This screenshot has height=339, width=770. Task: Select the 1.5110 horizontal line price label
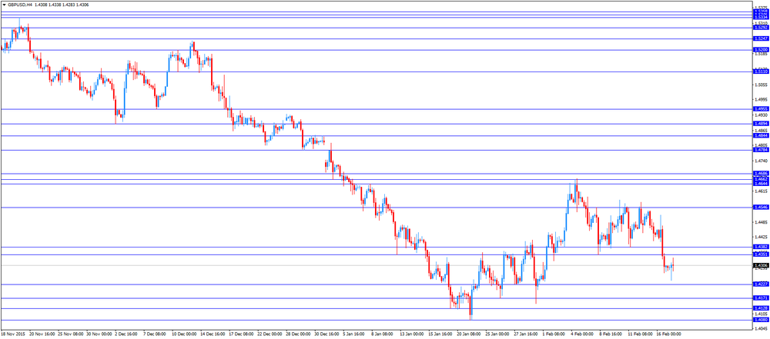[761, 72]
